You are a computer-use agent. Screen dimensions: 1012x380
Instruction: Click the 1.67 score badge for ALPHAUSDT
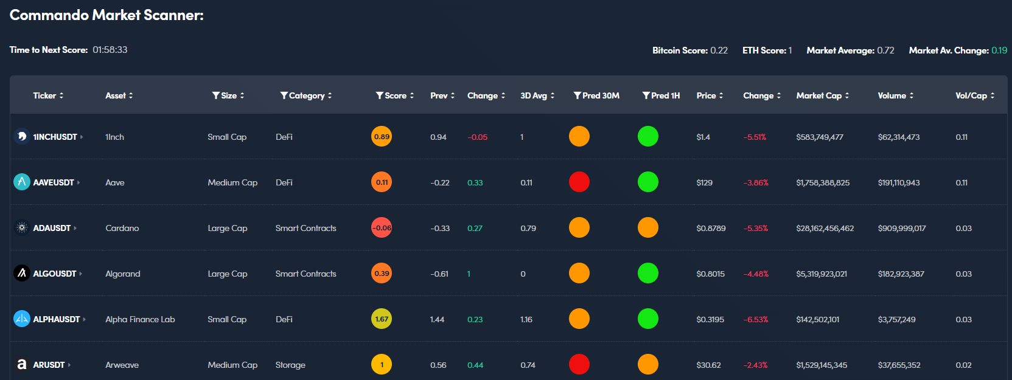[x=382, y=319]
